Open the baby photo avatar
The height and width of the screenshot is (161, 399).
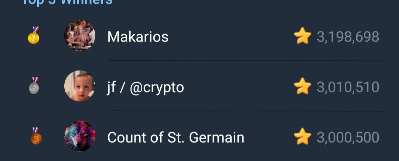80,86
